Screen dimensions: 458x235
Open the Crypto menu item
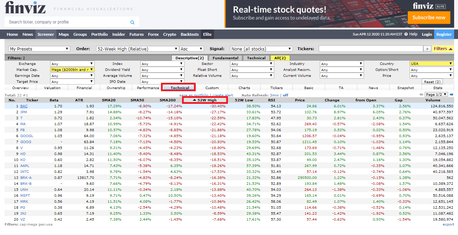[170, 34]
